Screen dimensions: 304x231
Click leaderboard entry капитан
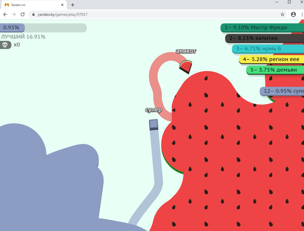[264, 38]
